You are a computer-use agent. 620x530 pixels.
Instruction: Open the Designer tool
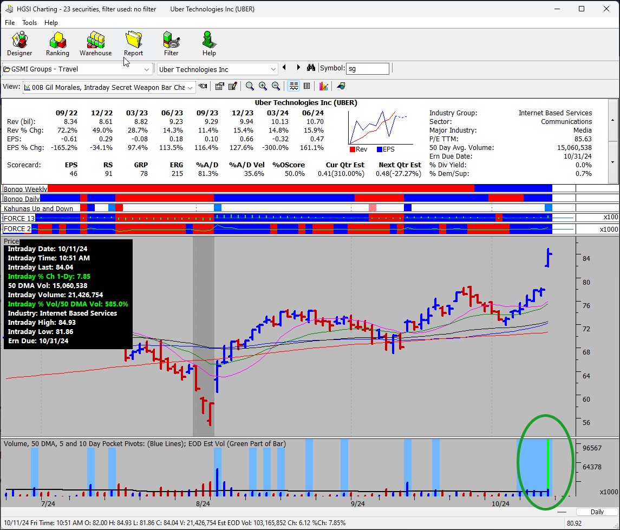point(19,44)
